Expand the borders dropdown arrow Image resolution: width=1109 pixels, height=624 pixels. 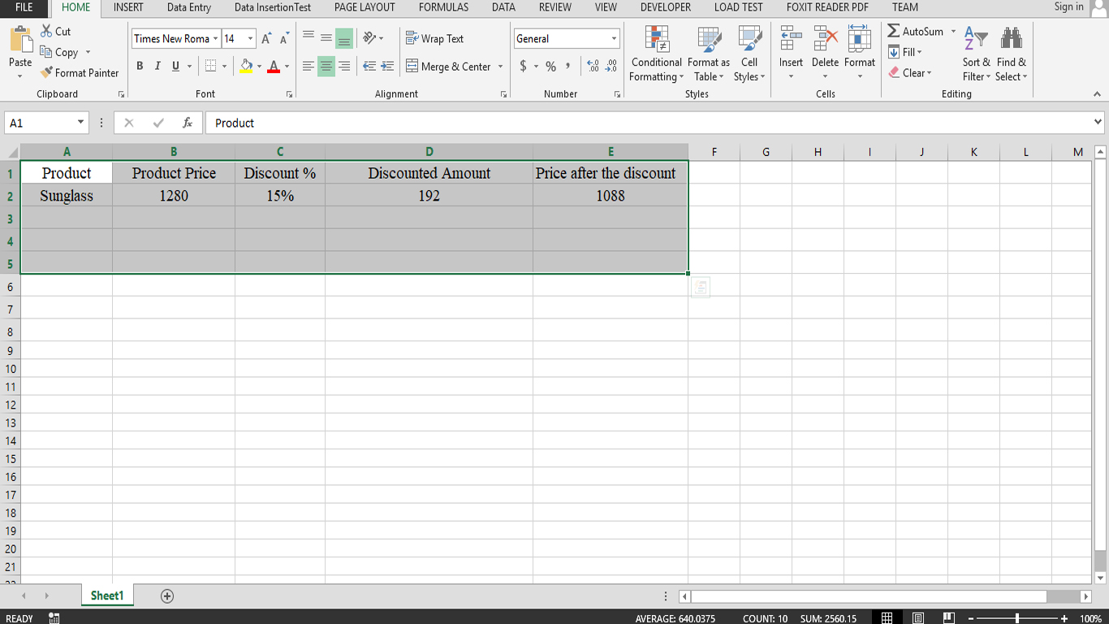(225, 66)
